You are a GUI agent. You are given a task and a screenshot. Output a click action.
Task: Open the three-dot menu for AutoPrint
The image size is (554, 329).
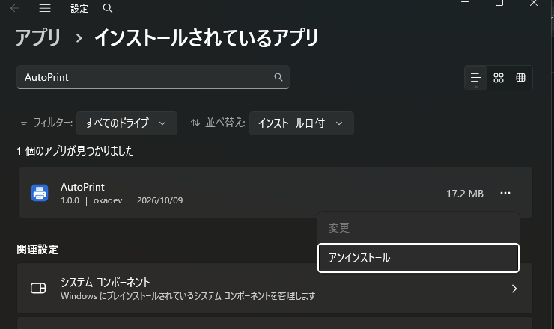505,193
